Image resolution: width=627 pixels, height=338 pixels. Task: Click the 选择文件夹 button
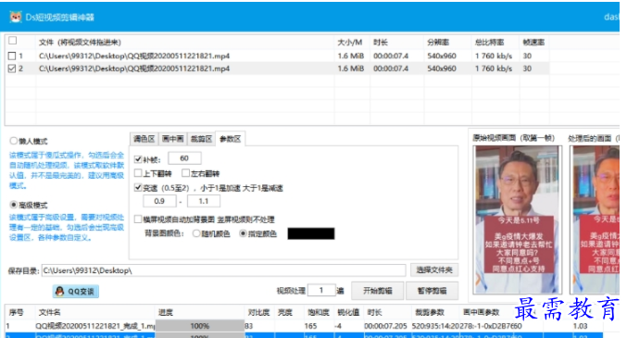[x=434, y=270]
